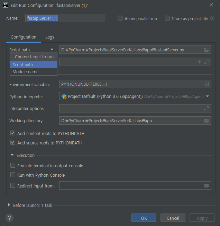Click the Apply button
The width and height of the screenshot is (220, 226).
(202, 218)
